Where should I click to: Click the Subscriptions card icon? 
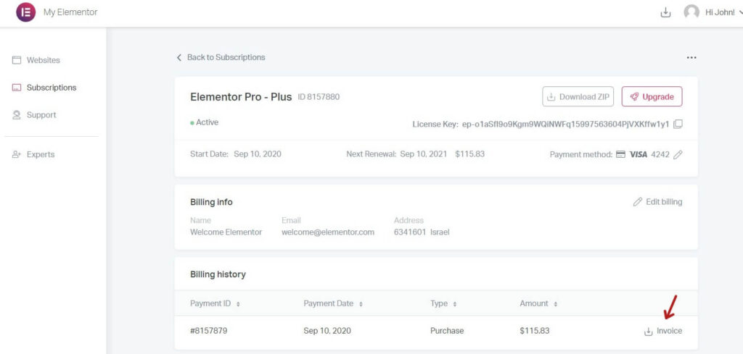click(17, 88)
